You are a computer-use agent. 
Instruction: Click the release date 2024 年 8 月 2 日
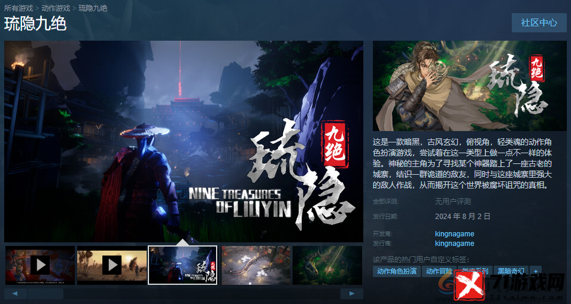[463, 216]
